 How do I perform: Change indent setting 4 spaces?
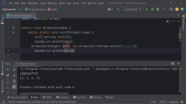174,102
